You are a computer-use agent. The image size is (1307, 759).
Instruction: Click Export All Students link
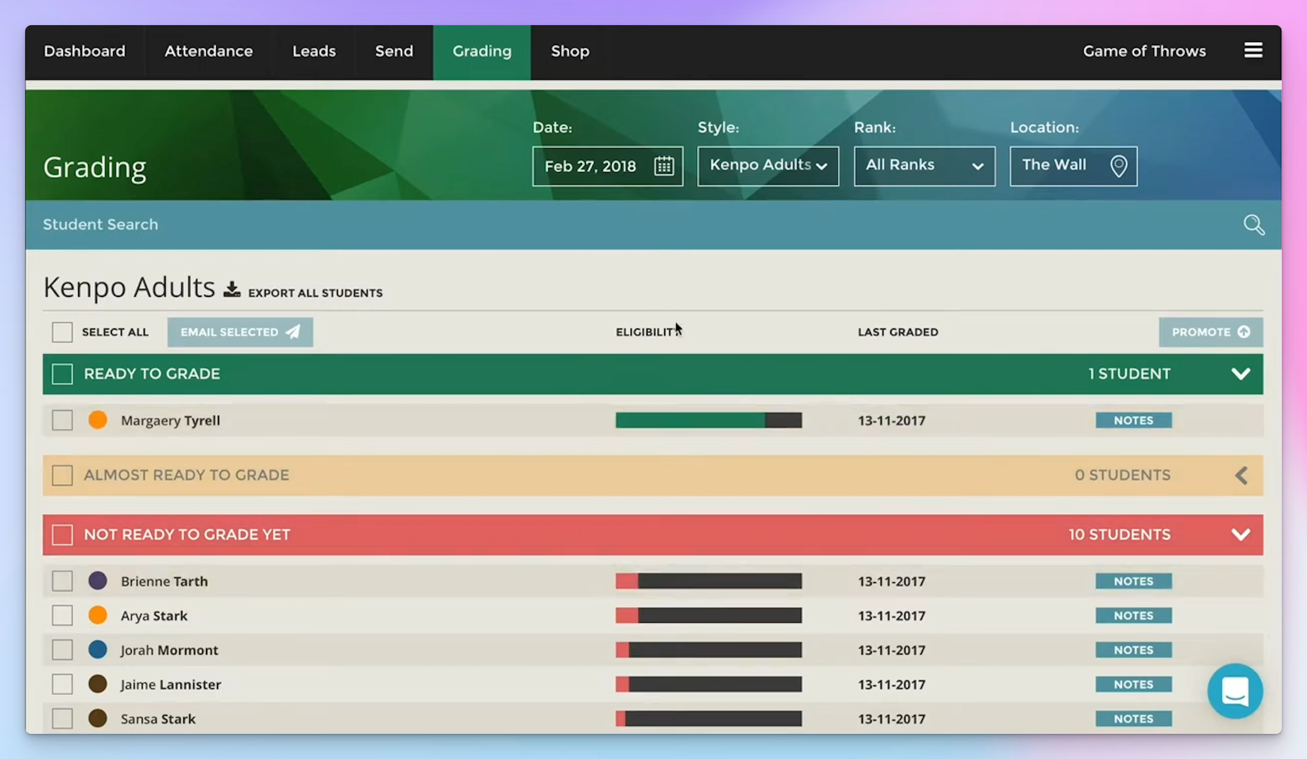pyautogui.click(x=315, y=293)
